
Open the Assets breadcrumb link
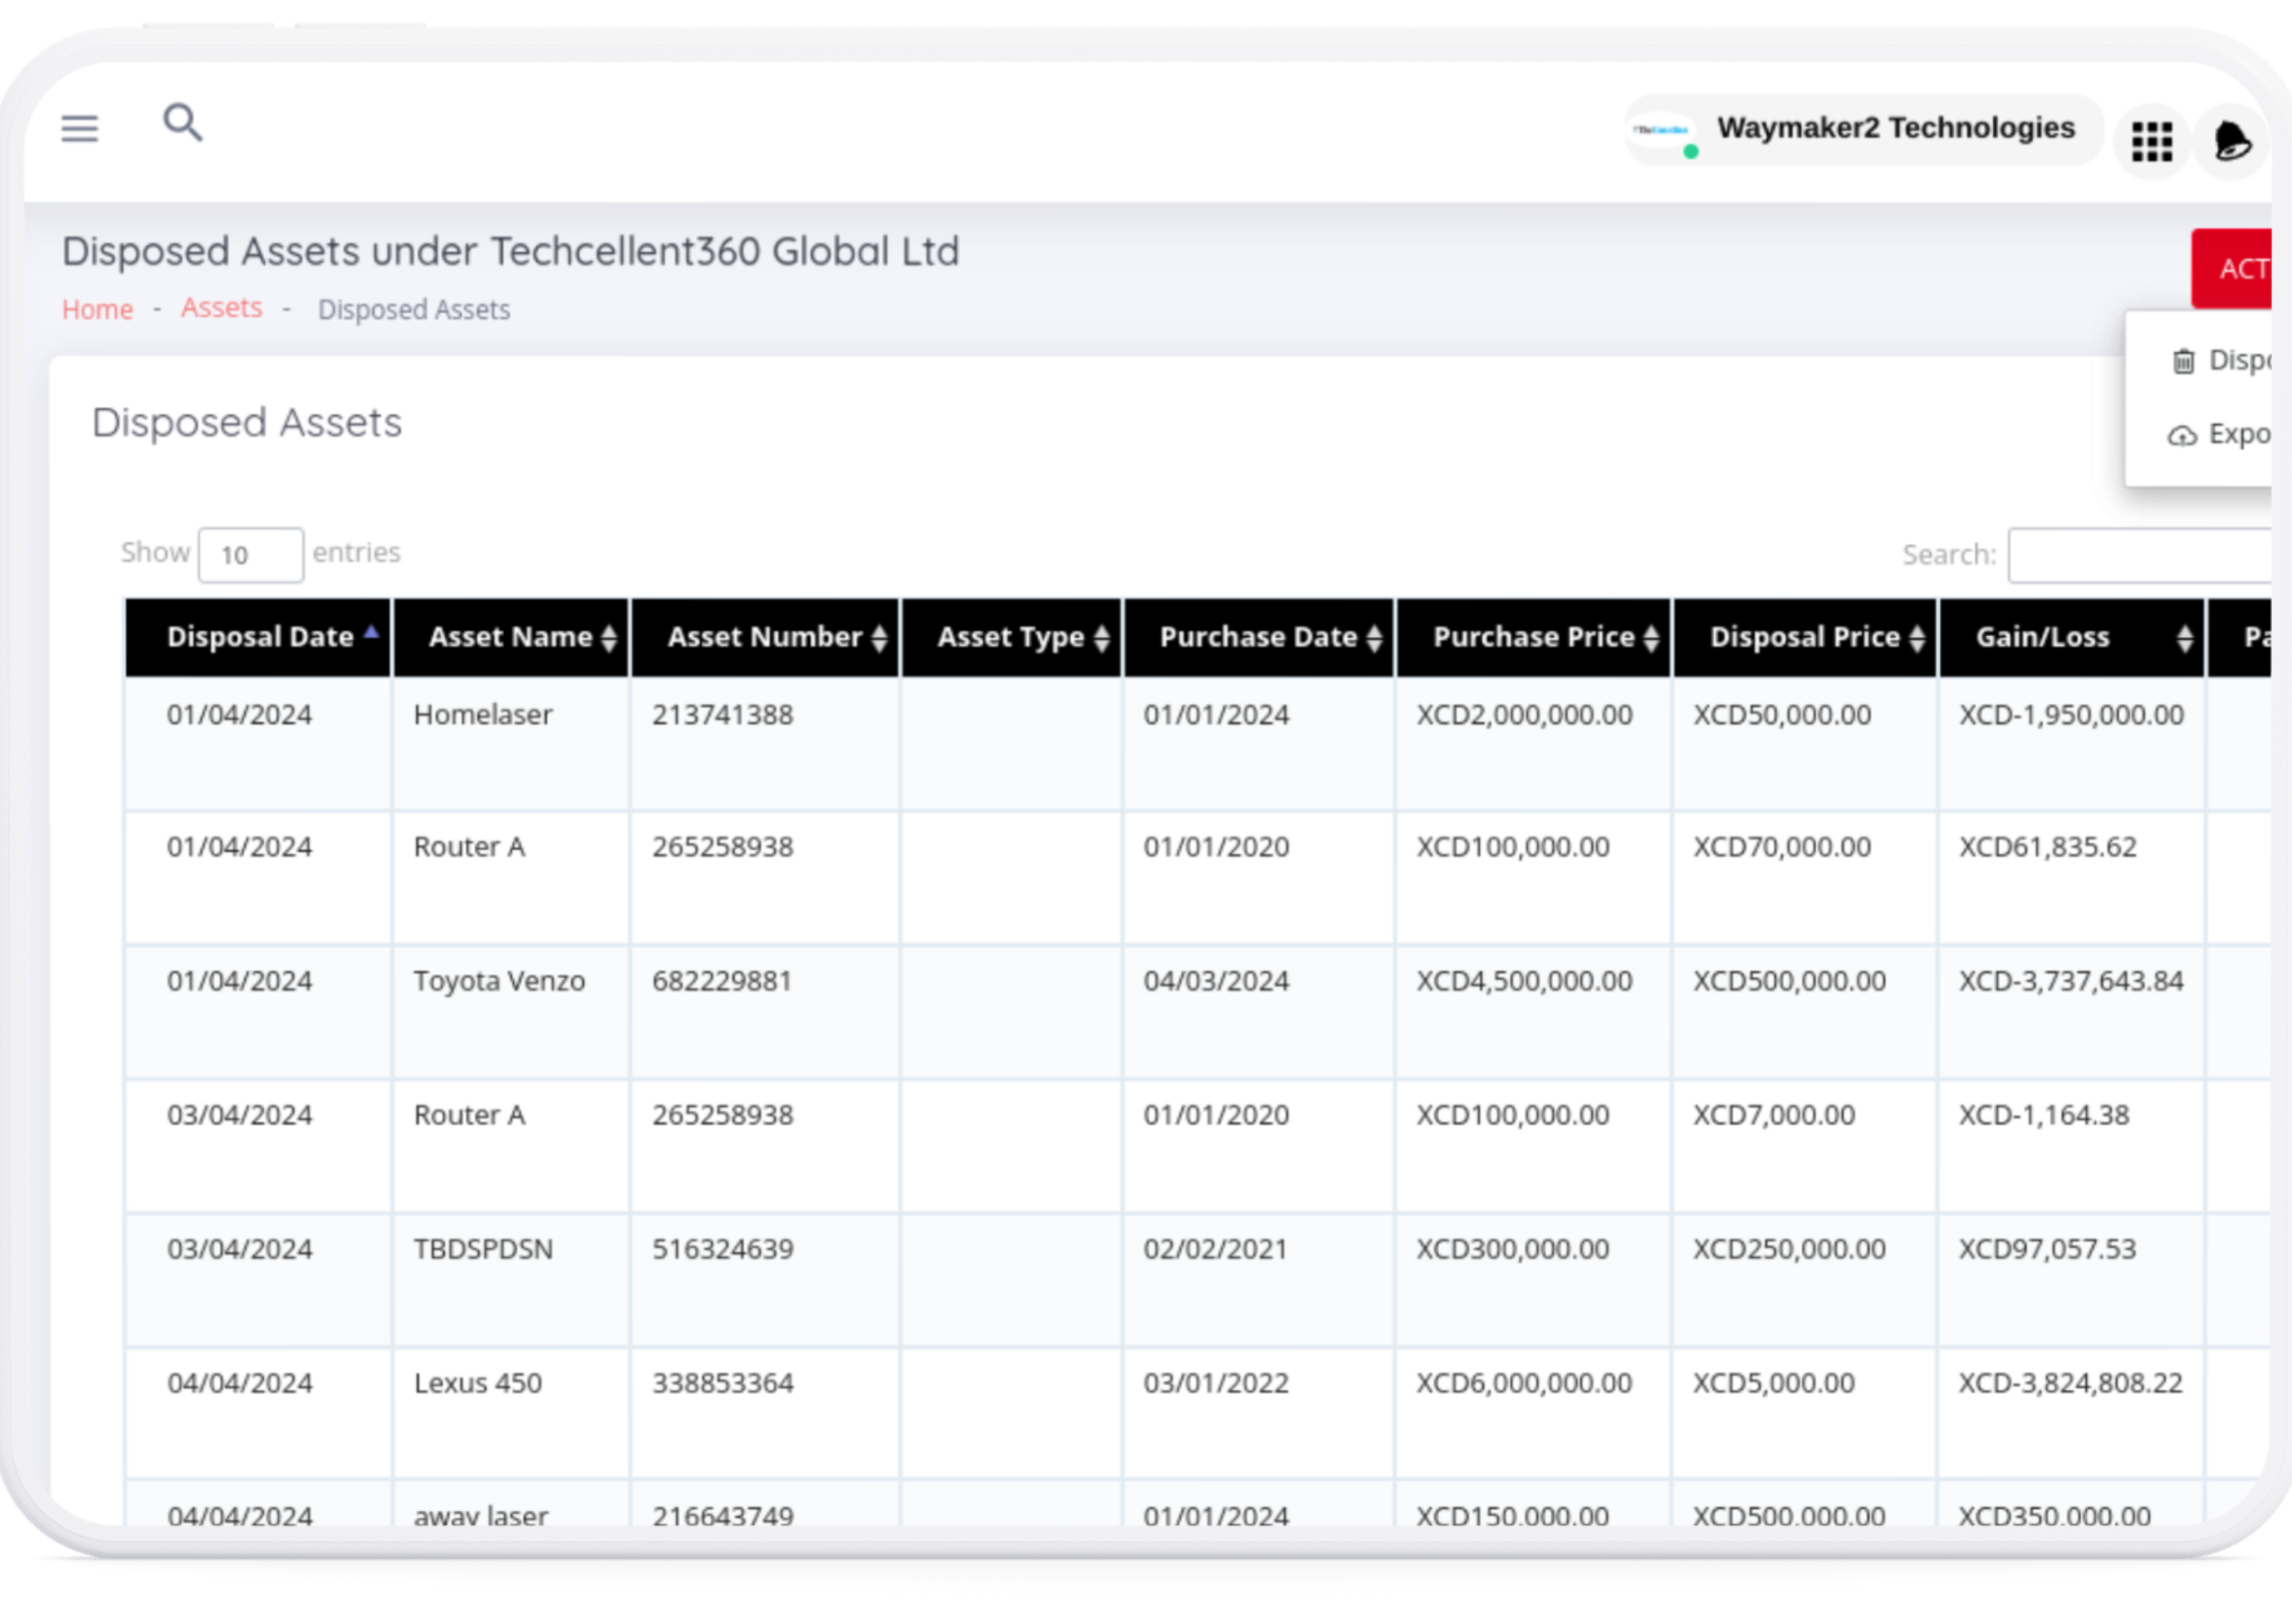[221, 307]
